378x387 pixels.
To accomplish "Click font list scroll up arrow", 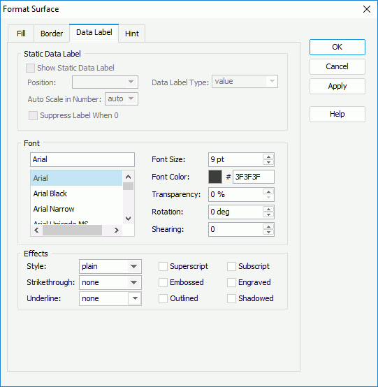I will click(128, 177).
